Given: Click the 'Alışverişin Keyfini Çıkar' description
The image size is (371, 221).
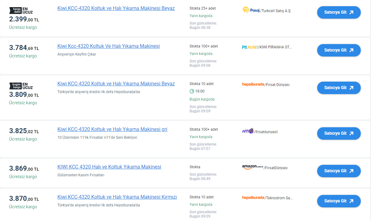Looking at the screenshot, I should 77,54.
